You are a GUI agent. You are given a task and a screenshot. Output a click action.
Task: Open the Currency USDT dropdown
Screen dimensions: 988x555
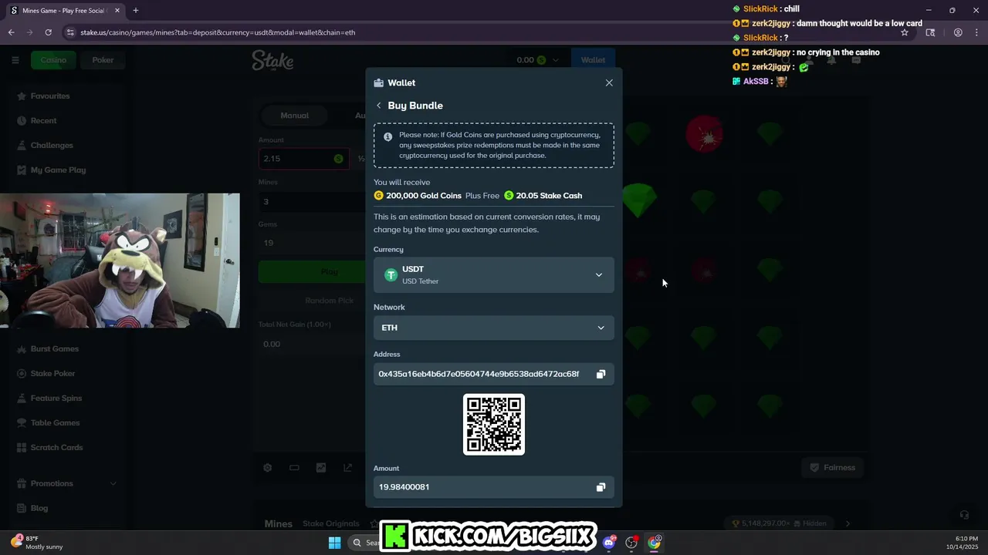494,275
